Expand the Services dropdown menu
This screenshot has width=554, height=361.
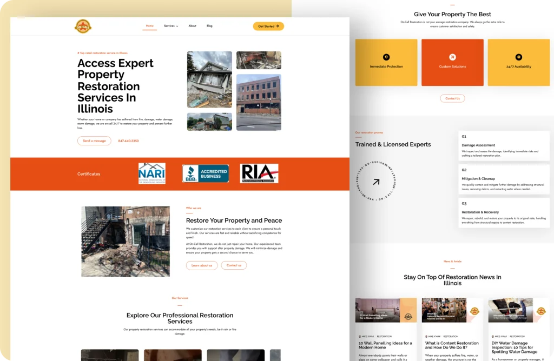pos(171,26)
